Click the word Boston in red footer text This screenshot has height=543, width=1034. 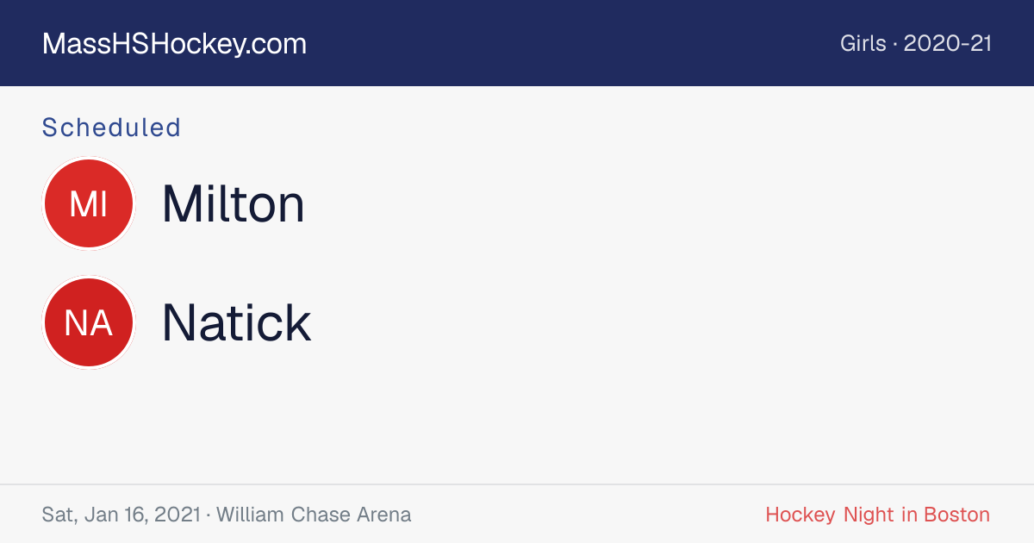[956, 515]
